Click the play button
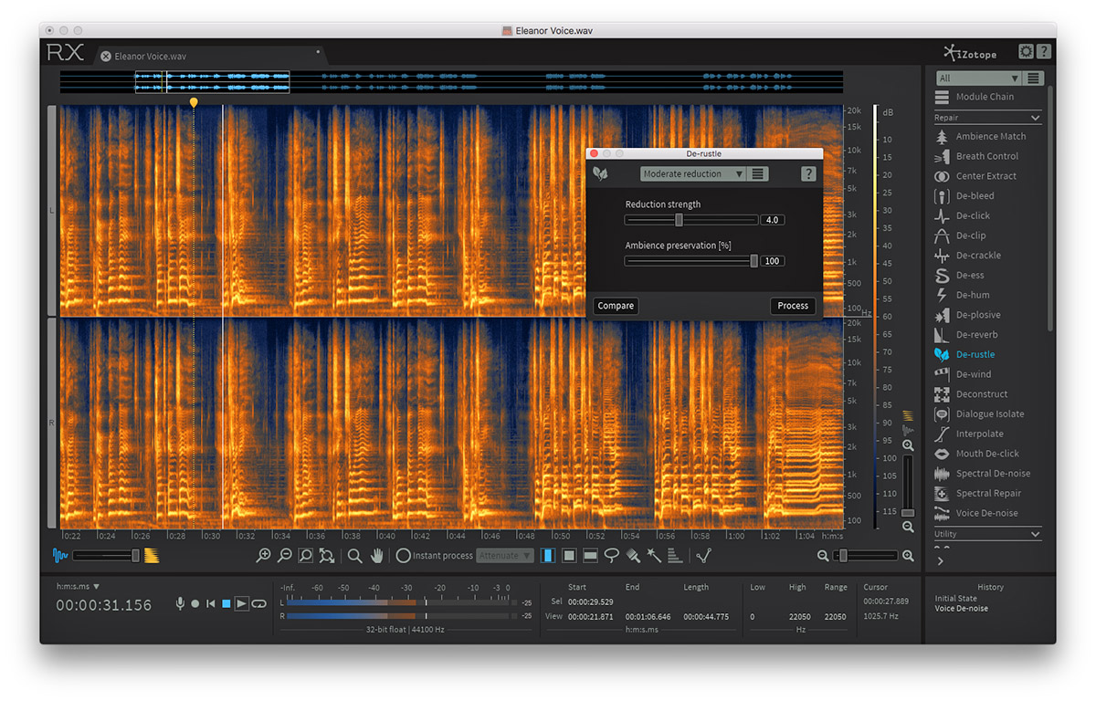The height and width of the screenshot is (701, 1096). pos(242,604)
